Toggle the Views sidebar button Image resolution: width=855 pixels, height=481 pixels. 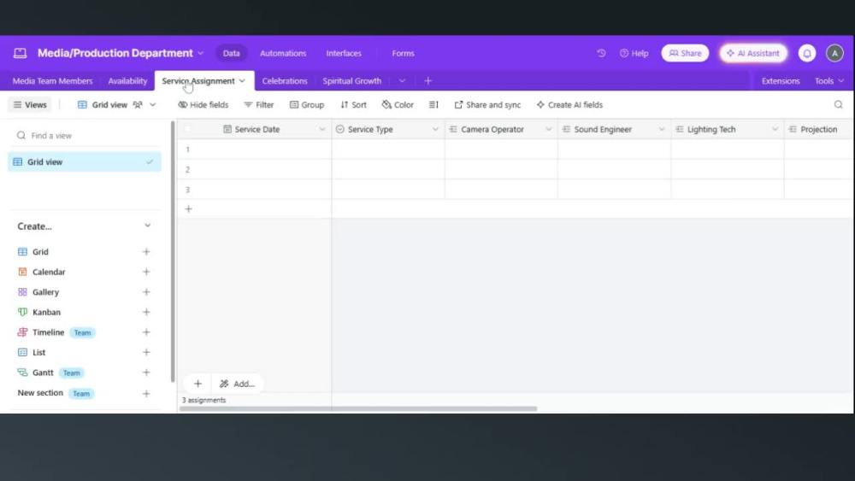pos(30,104)
